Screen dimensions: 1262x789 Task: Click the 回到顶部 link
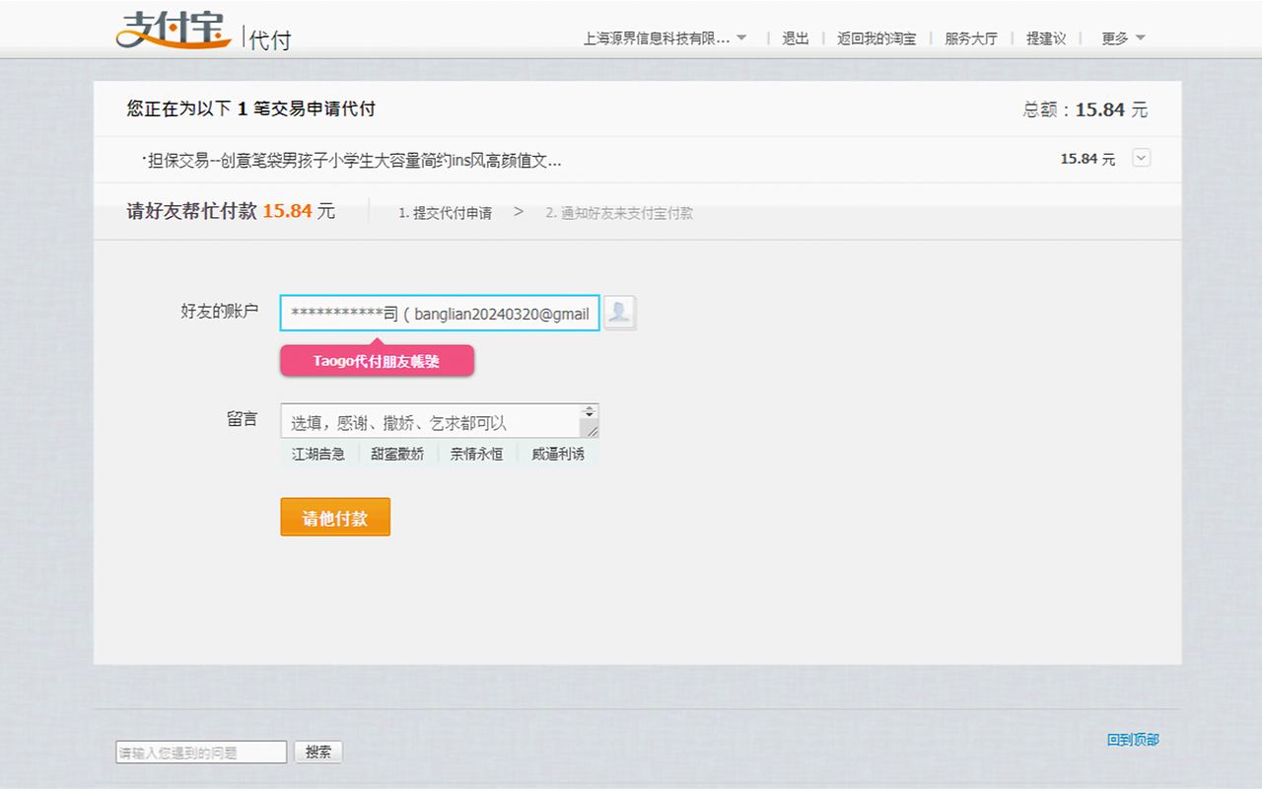pyautogui.click(x=1133, y=740)
